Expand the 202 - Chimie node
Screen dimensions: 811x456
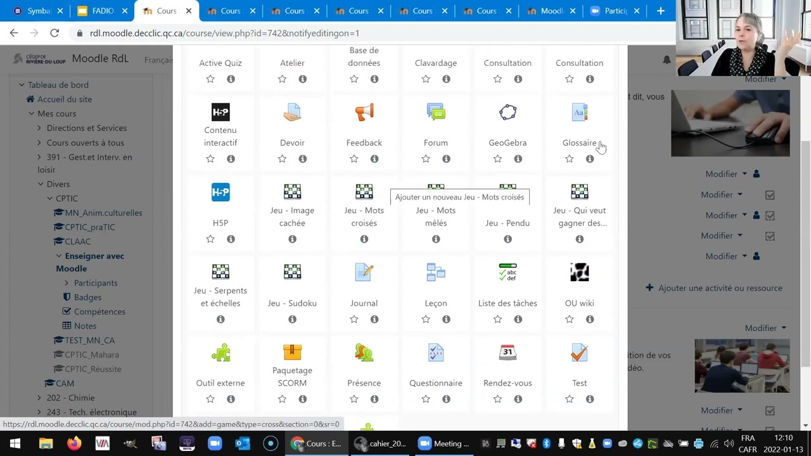coord(39,398)
